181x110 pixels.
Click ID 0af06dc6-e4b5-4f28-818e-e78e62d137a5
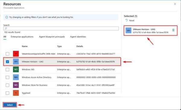click(x=96, y=69)
